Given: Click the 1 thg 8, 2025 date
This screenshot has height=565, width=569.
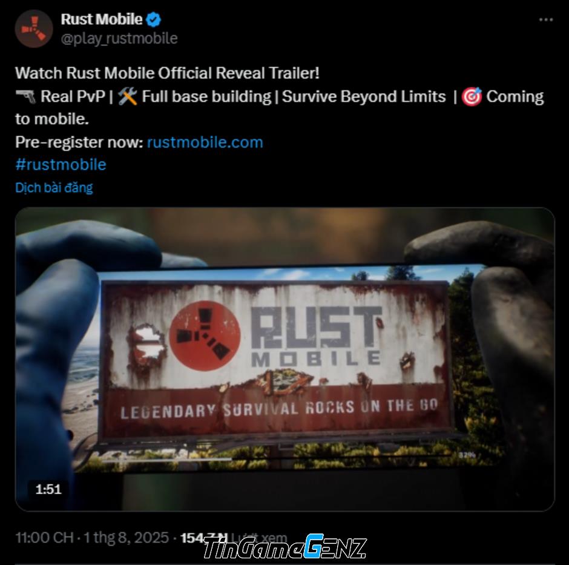Looking at the screenshot, I should 126,537.
